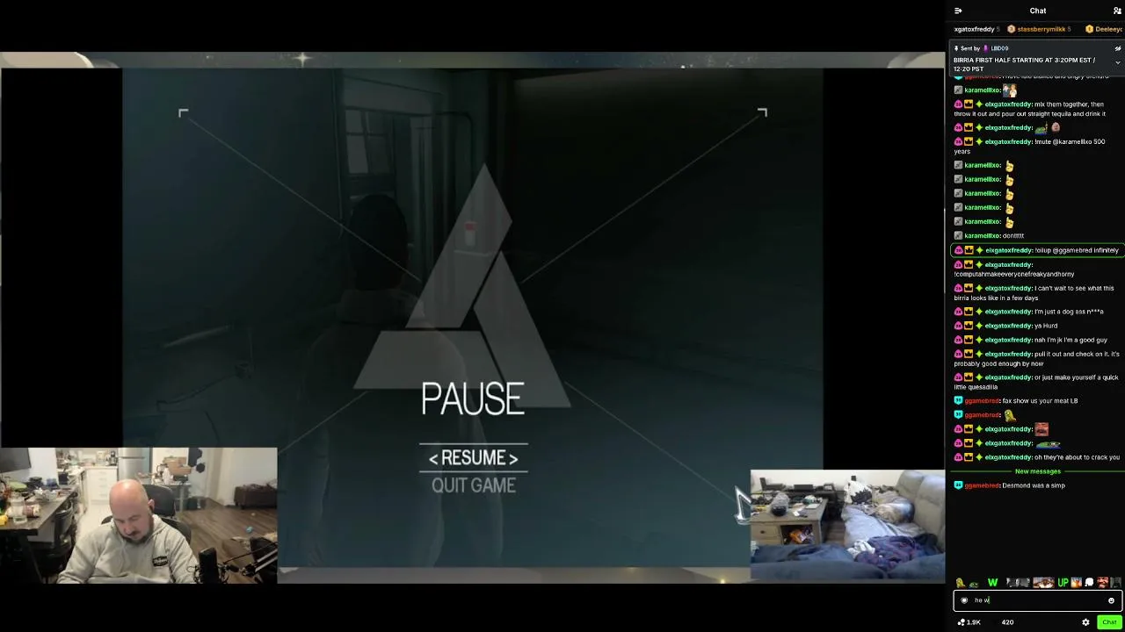Click the slug emote in ggamebred's message
Viewport: 1125px width, 632px height.
tap(1010, 415)
